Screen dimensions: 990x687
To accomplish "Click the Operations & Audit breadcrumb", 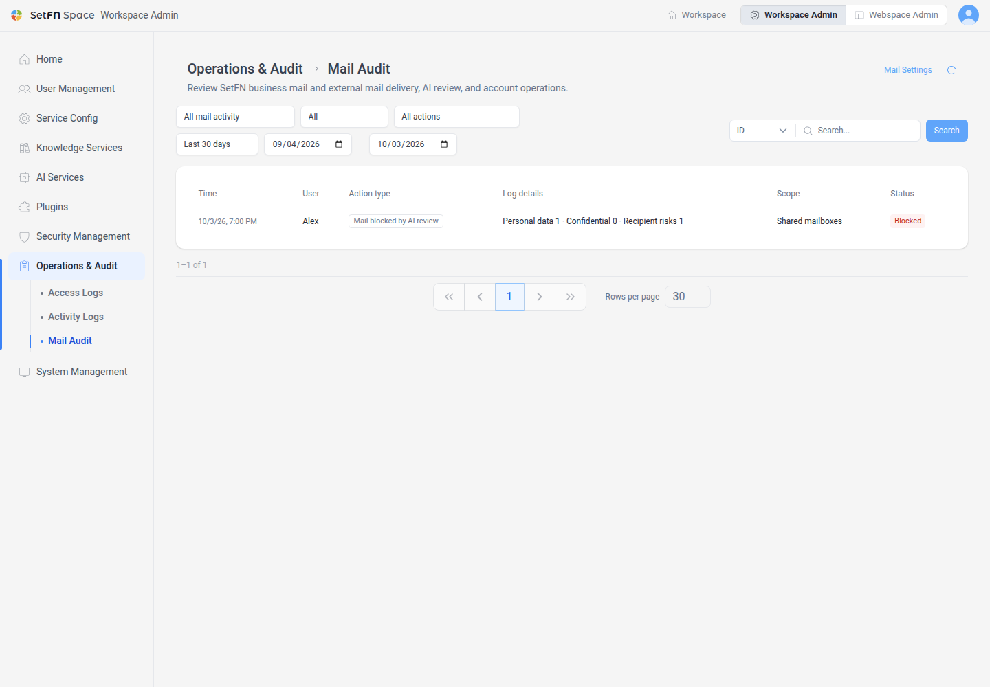I will pyautogui.click(x=245, y=69).
